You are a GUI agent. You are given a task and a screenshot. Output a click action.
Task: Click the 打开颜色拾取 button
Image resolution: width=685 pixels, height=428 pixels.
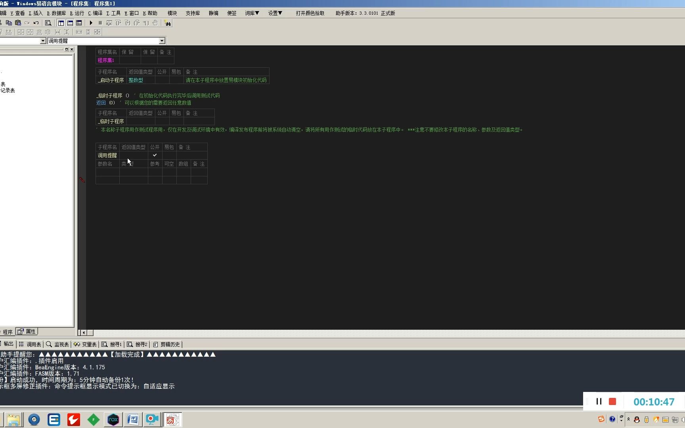pyautogui.click(x=310, y=13)
